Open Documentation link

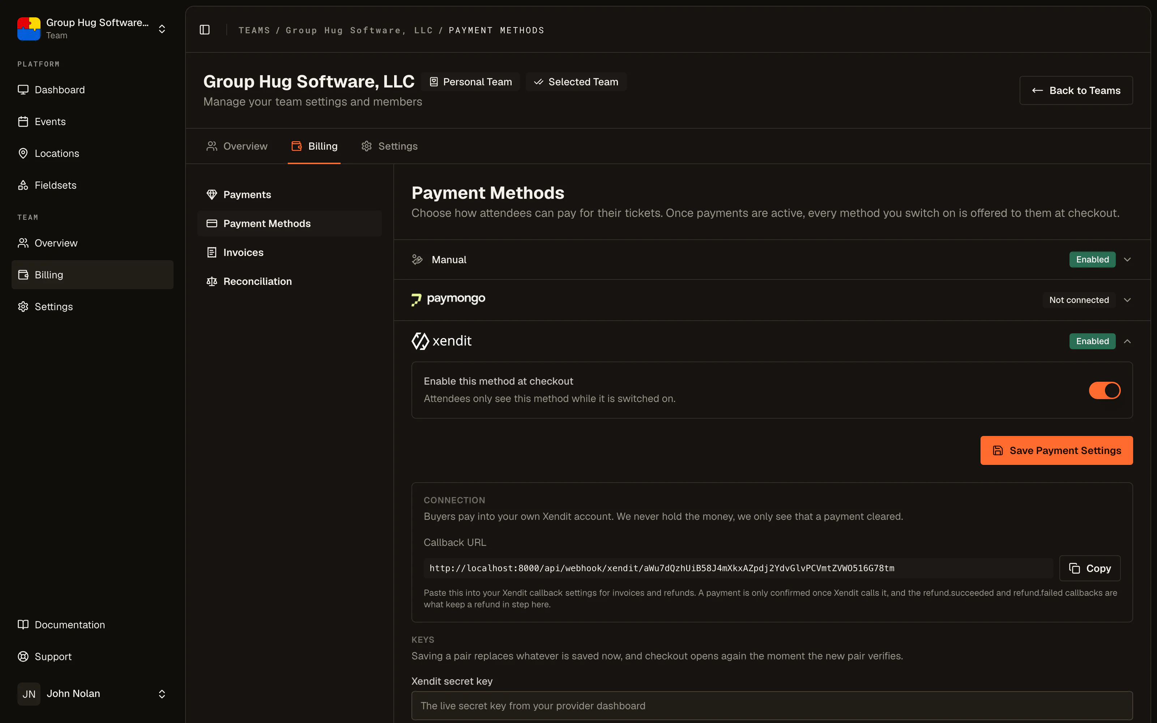92,625
